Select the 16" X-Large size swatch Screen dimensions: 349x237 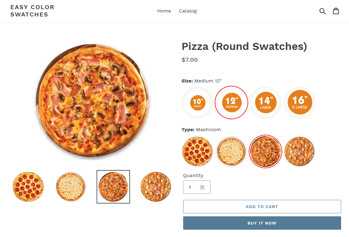pos(299,103)
